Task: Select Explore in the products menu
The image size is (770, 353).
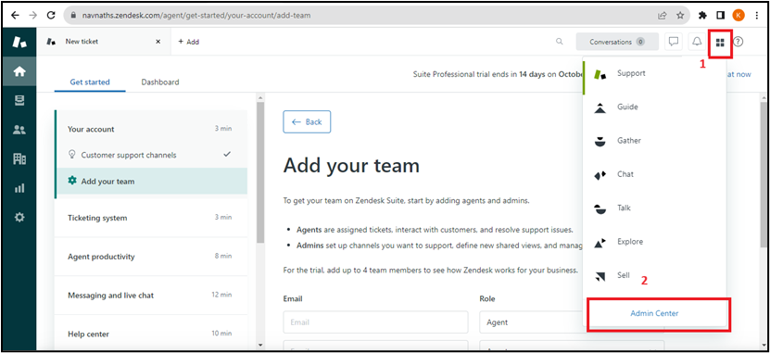Action: [653, 242]
